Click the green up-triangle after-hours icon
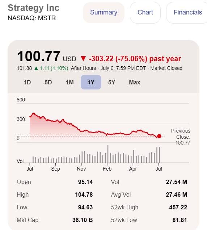Viewport: 207px width, 230px height. click(36, 68)
